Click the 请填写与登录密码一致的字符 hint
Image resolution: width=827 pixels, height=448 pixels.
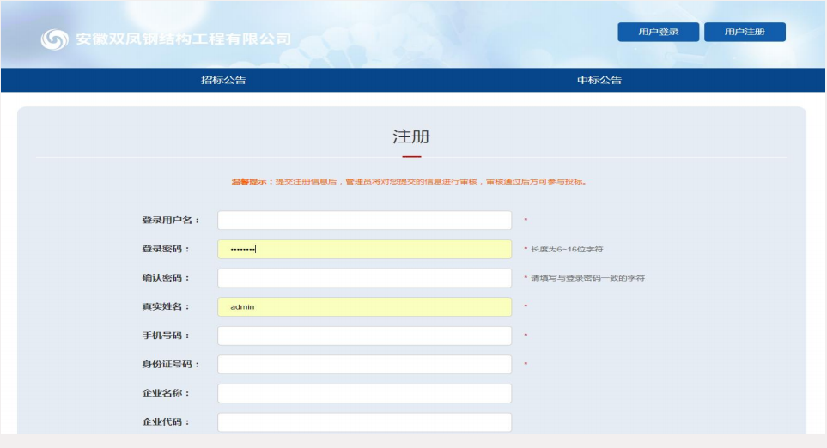587,278
